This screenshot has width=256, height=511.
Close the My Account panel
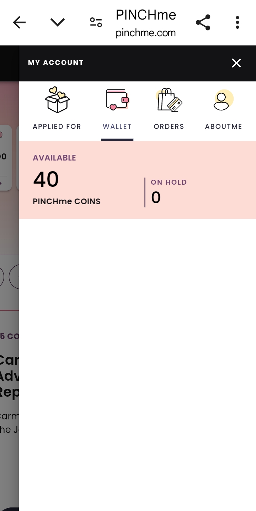tap(236, 63)
